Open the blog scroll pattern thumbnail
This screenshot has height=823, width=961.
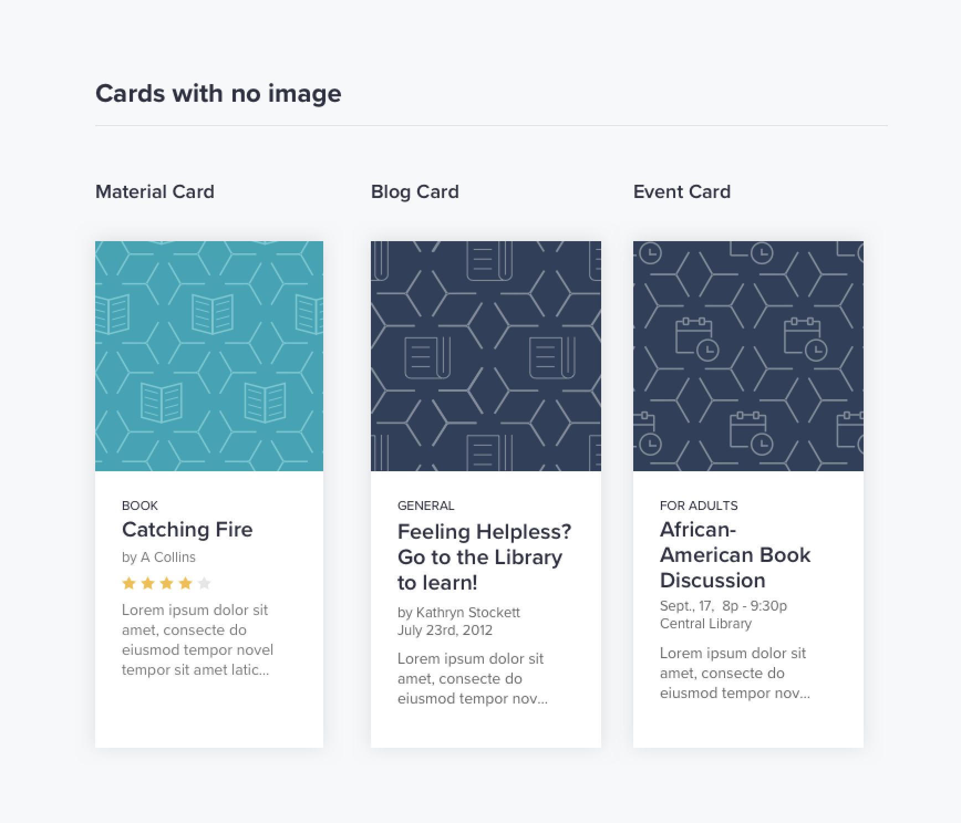(486, 356)
